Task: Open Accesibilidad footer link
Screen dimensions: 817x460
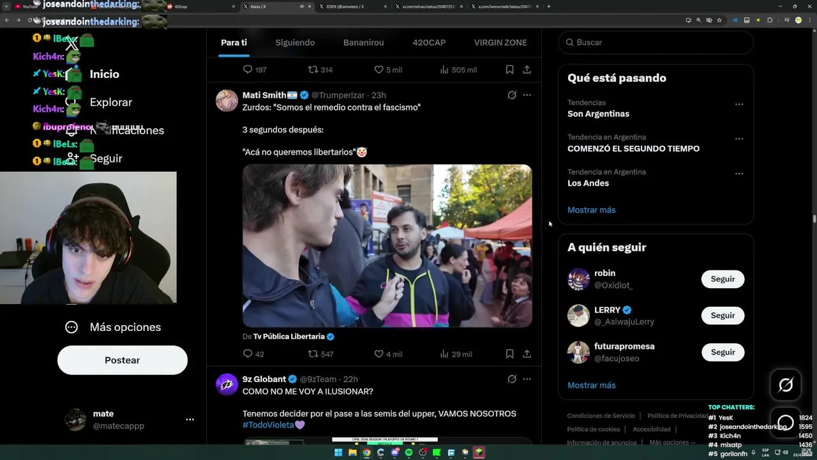Action: [x=652, y=429]
